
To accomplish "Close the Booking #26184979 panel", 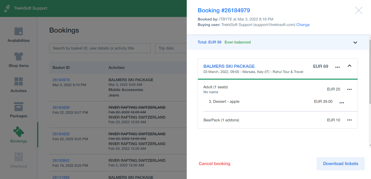I will 359,10.
